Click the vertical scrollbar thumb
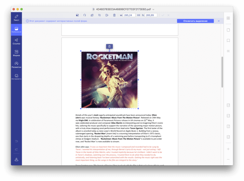Viewport: 244px width, 181px height. click(x=222, y=72)
